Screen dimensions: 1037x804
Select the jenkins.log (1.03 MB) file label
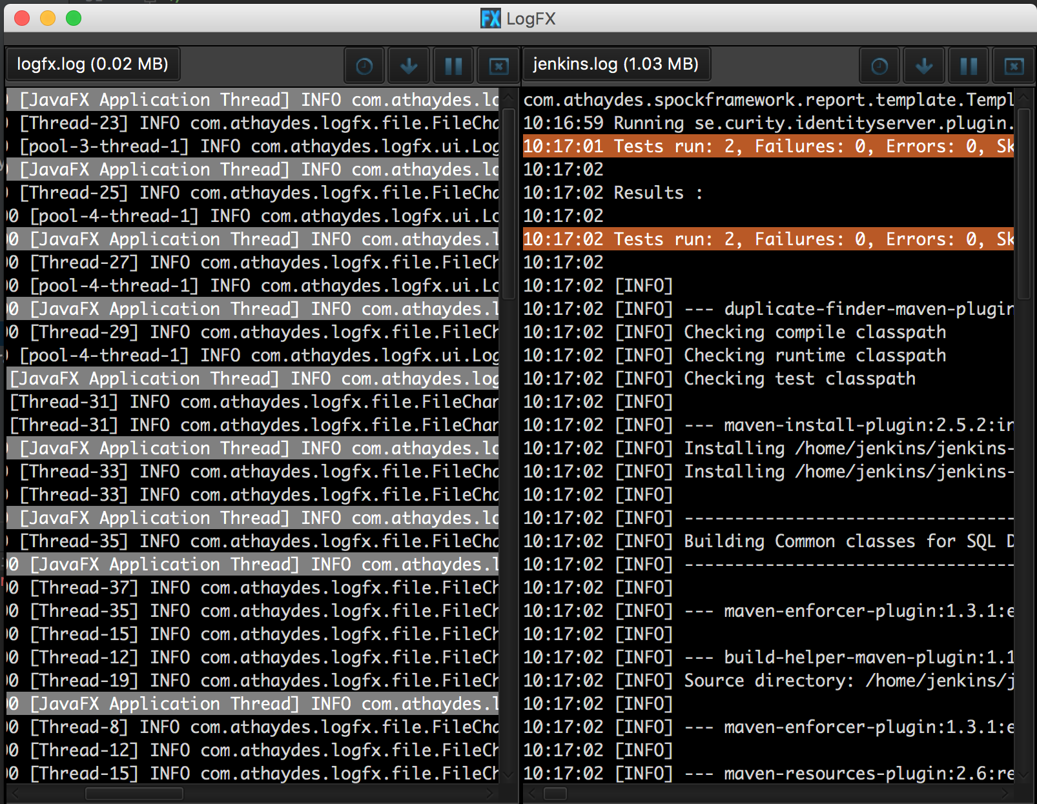pos(615,64)
